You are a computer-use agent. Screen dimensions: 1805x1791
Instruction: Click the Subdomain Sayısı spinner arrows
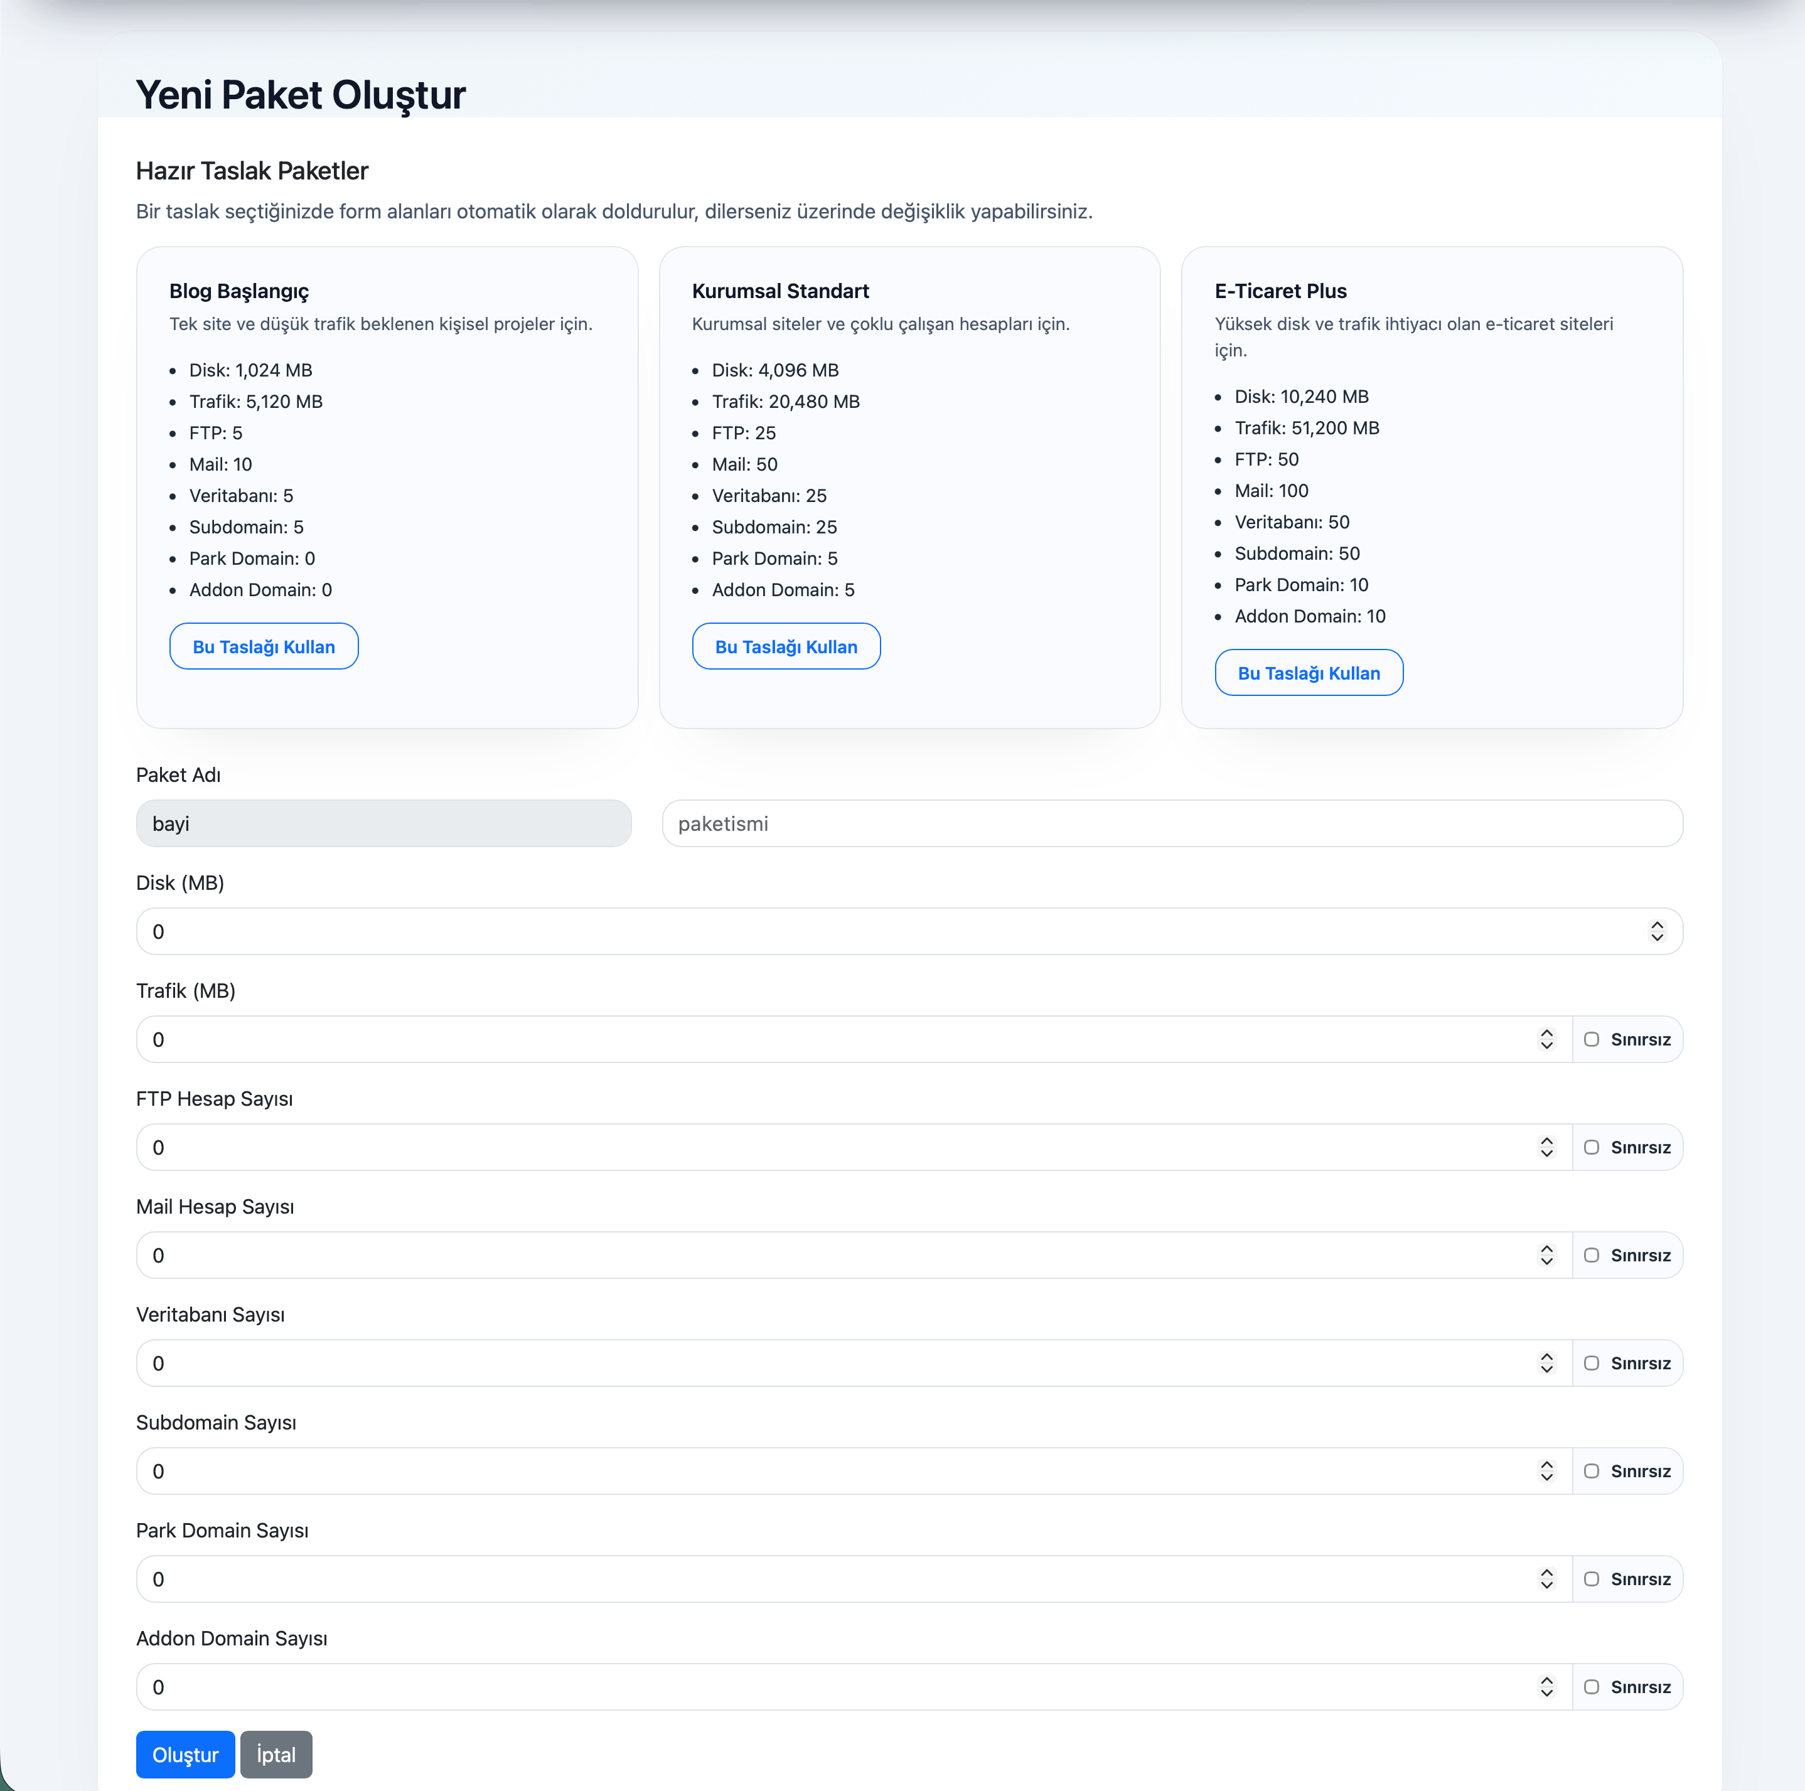click(1546, 1470)
